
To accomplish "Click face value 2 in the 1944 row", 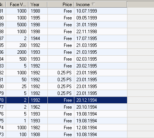I will click(25, 39).
